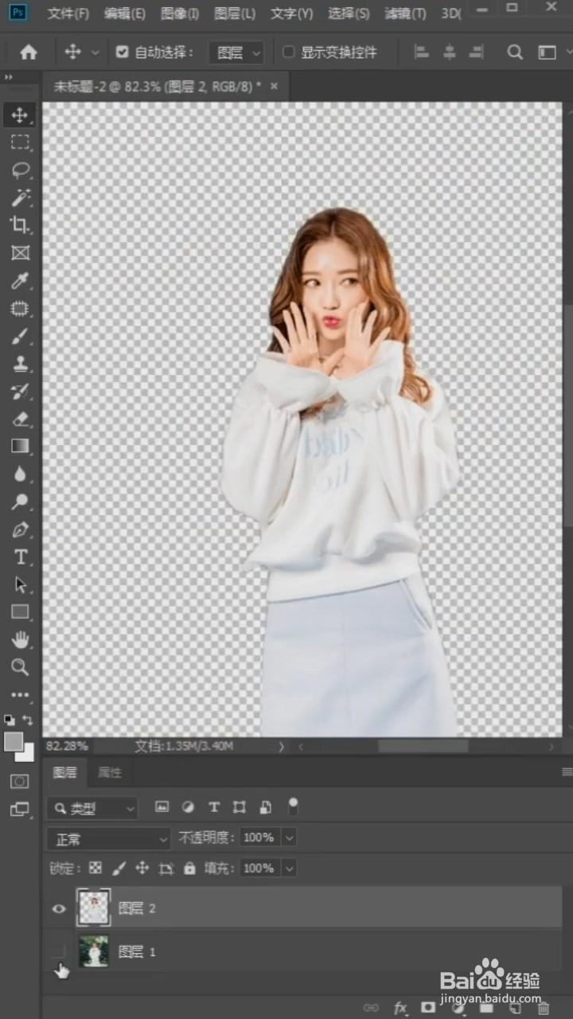Toggle Quick Mask mode
Screen dimensions: 573x1019
pos(20,781)
